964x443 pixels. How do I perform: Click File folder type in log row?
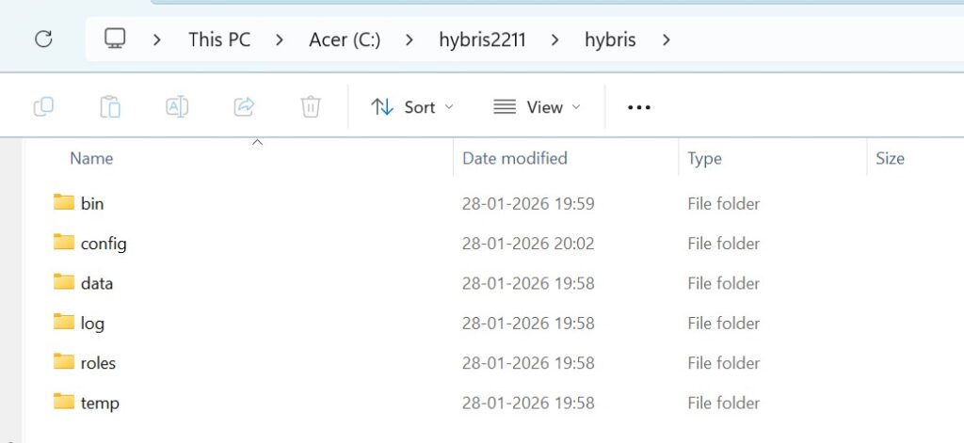[x=724, y=324]
